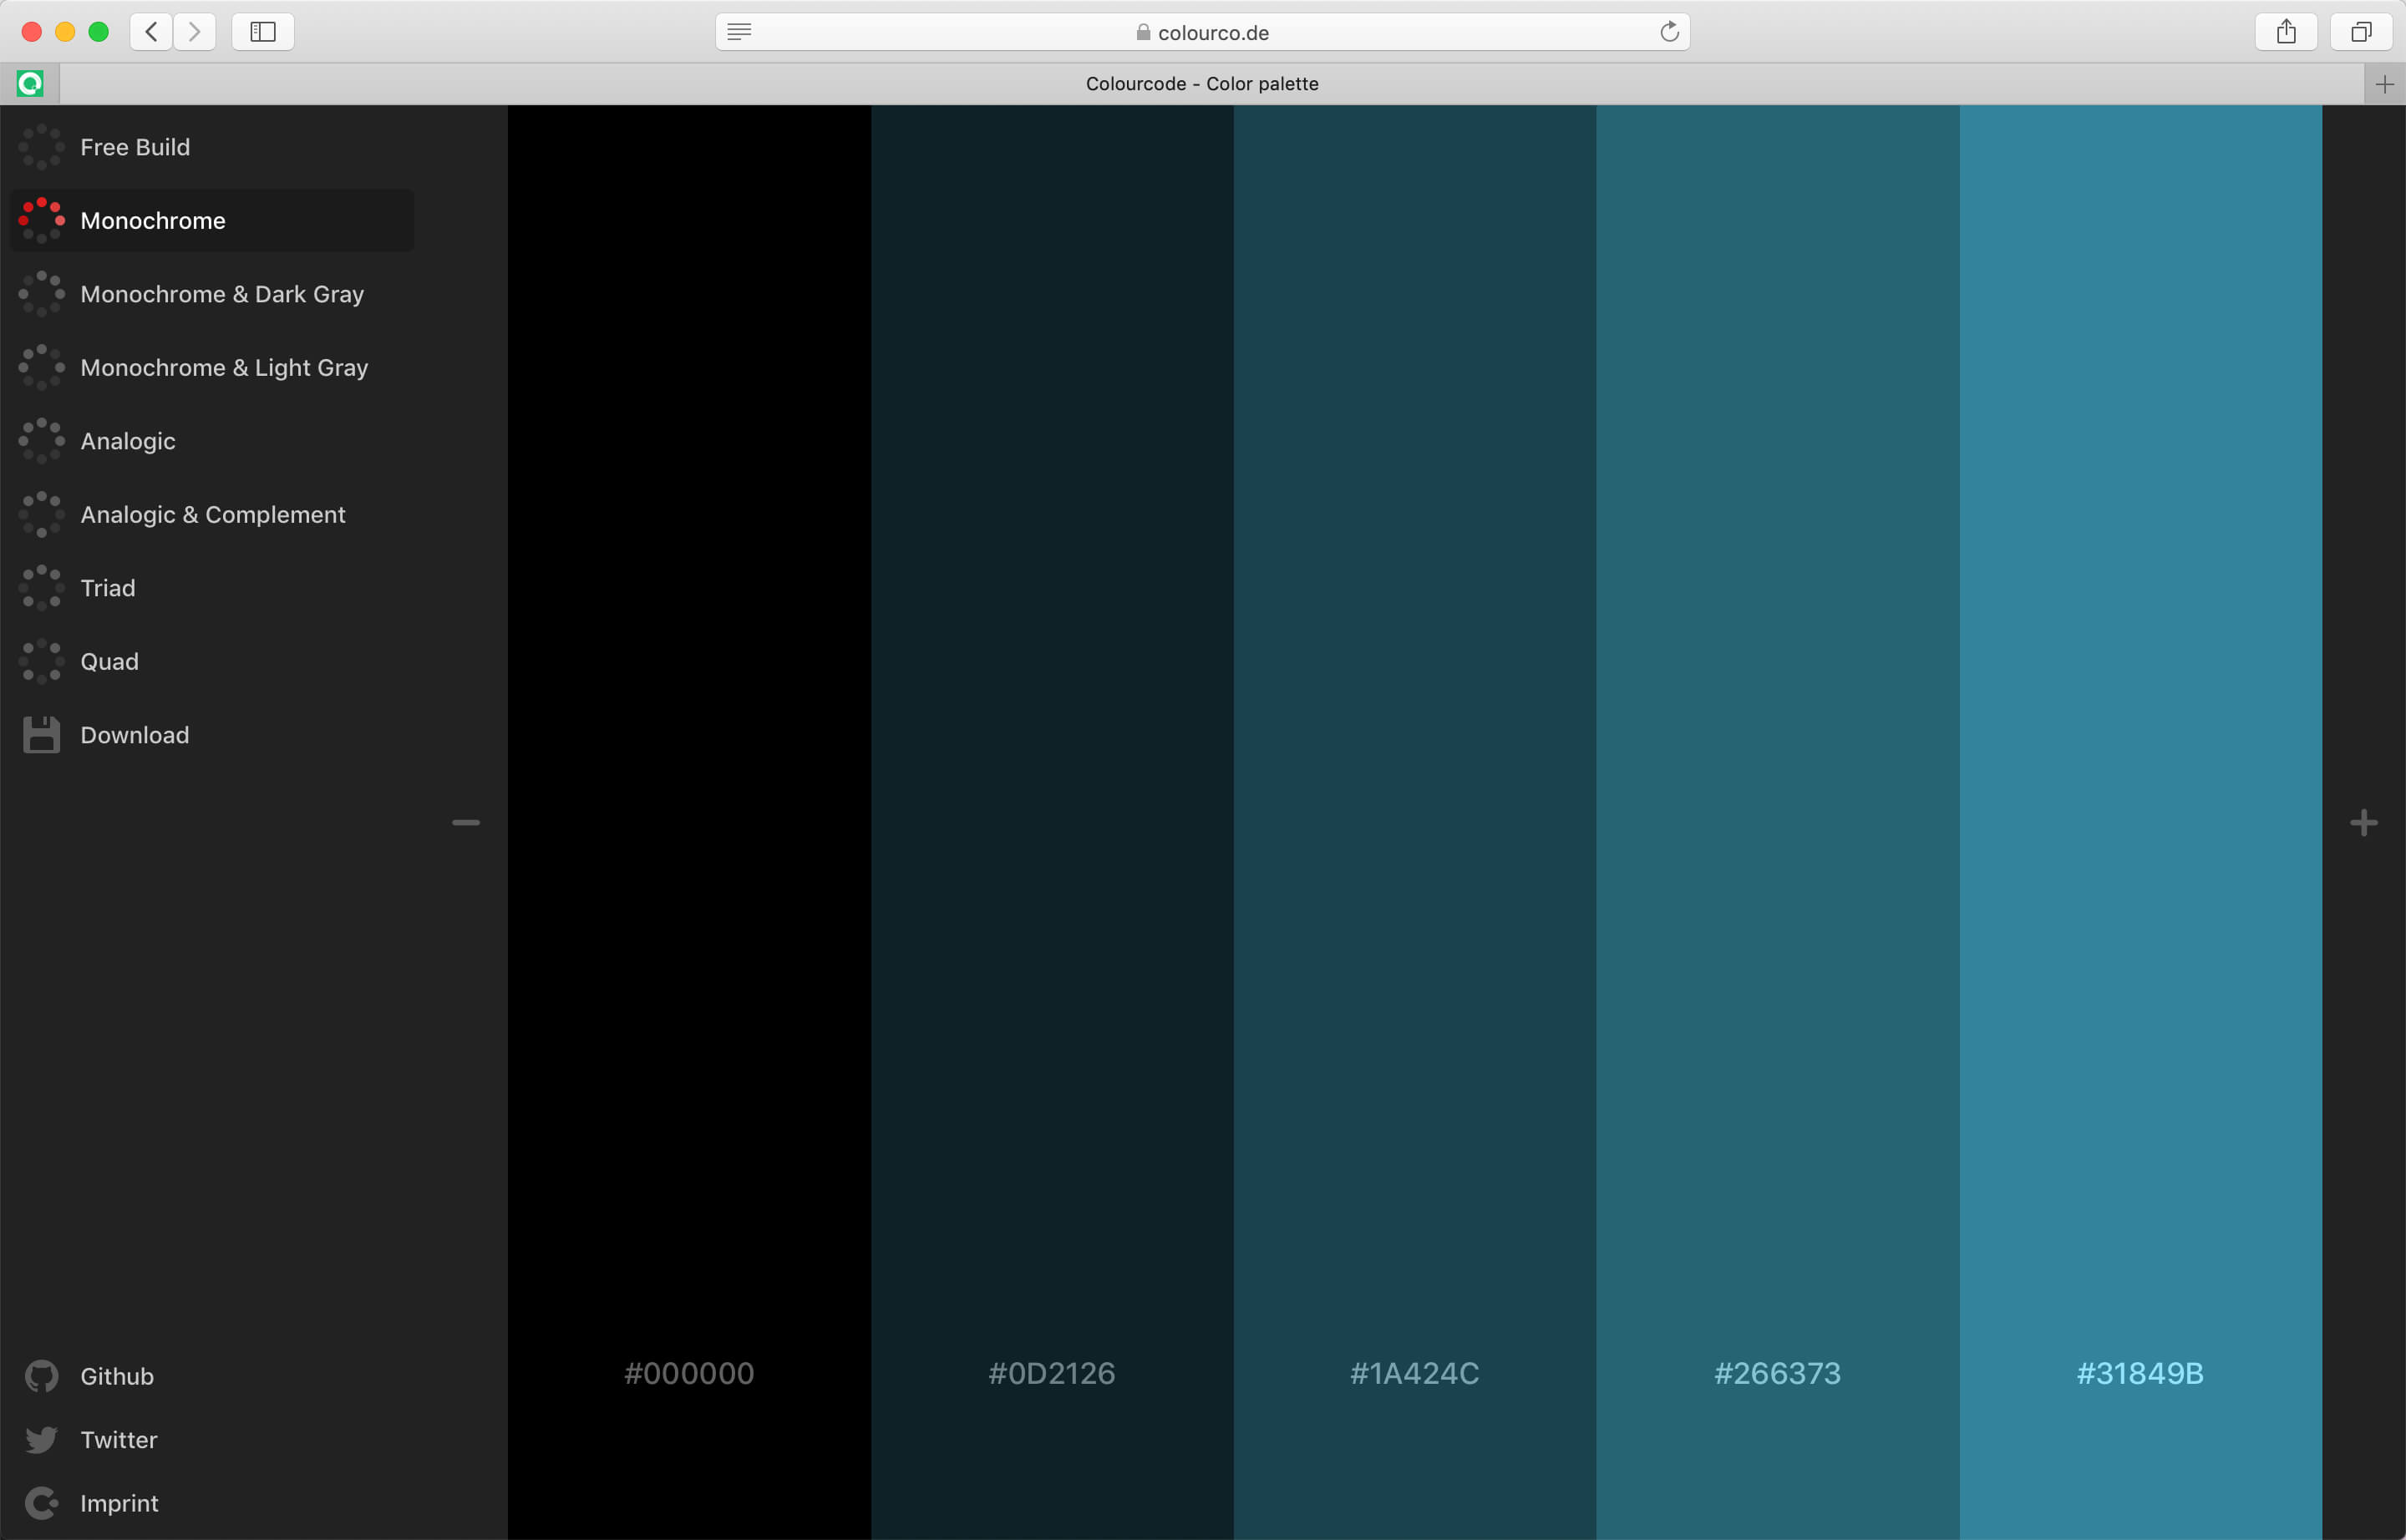The width and height of the screenshot is (2406, 1540).
Task: Click the #31849B hex code text
Action: coord(2141,1373)
